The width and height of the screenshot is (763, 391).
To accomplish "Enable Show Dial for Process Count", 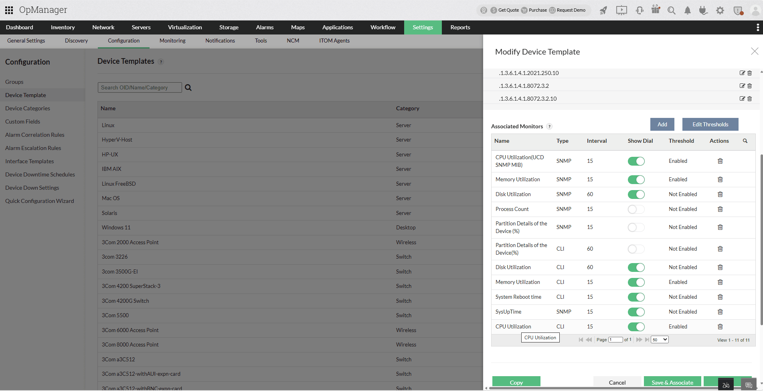I will click(x=636, y=209).
